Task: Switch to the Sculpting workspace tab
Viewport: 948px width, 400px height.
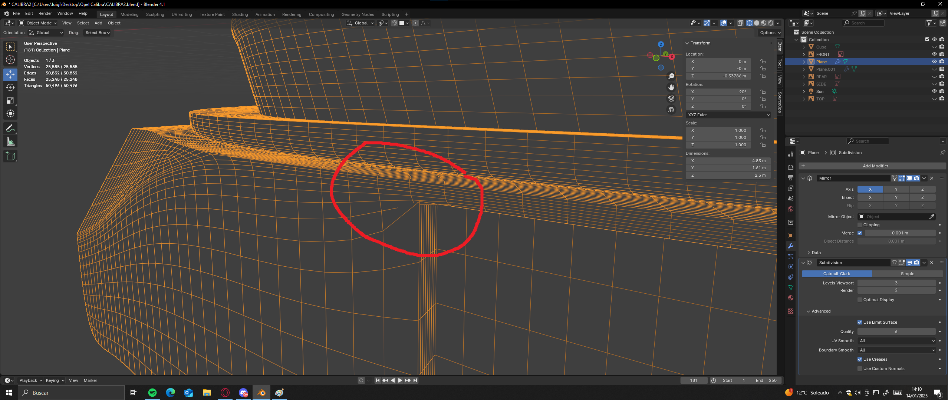Action: point(155,14)
